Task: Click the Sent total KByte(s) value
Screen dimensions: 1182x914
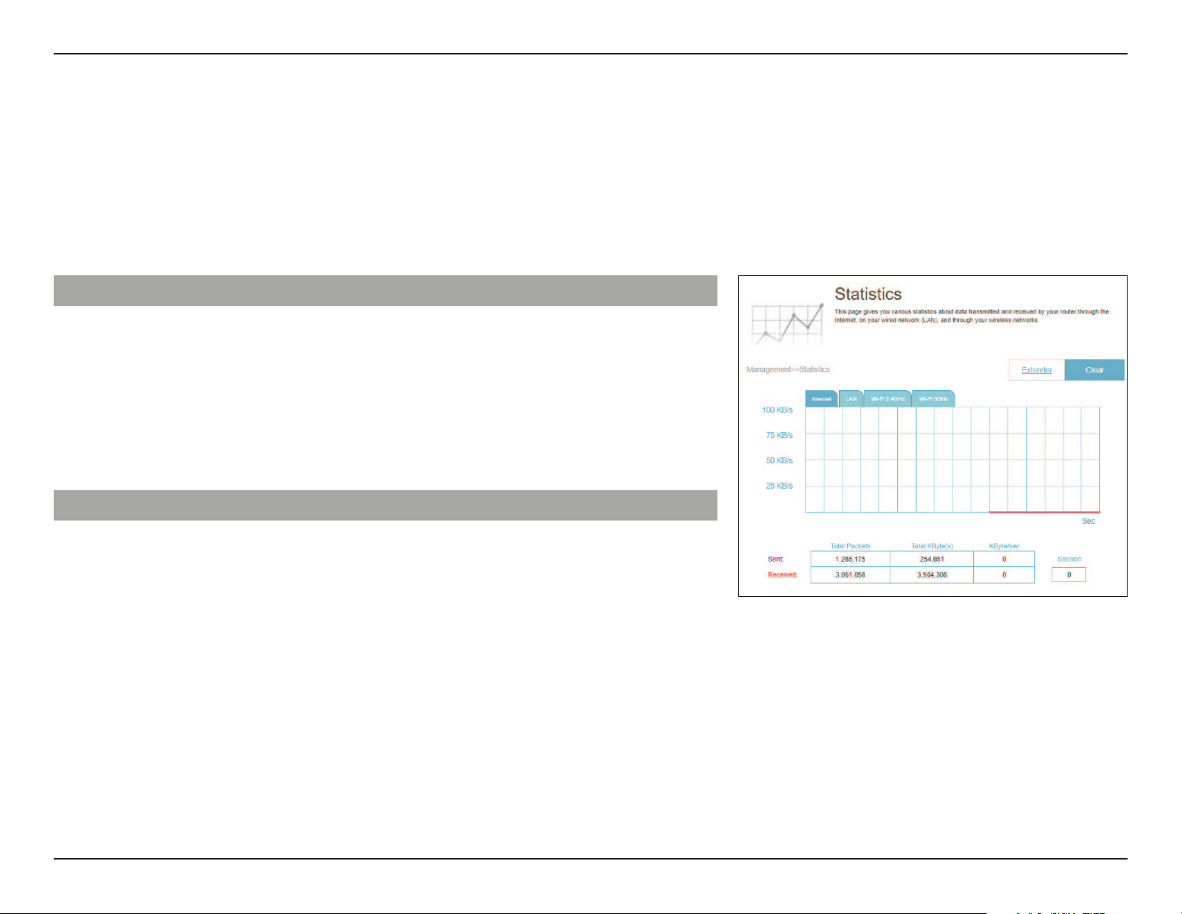Action: [x=931, y=559]
